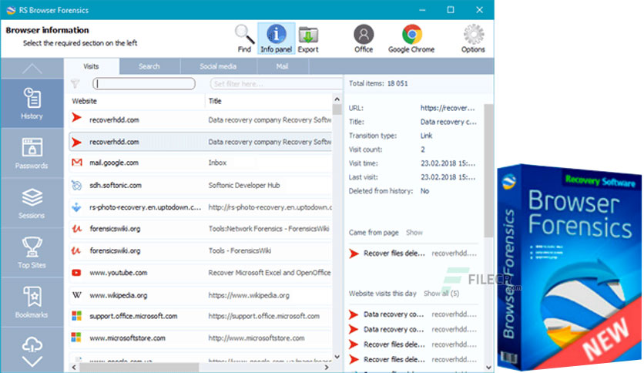
Task: Switch to the Mail tab
Action: (282, 66)
